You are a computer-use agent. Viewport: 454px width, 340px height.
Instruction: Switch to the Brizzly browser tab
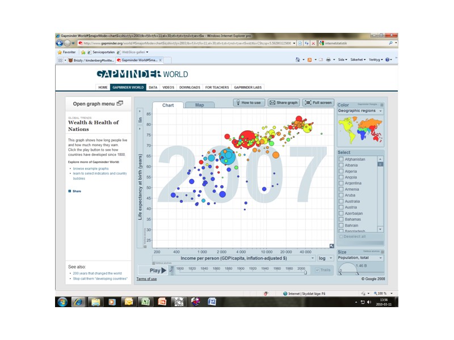(x=91, y=60)
